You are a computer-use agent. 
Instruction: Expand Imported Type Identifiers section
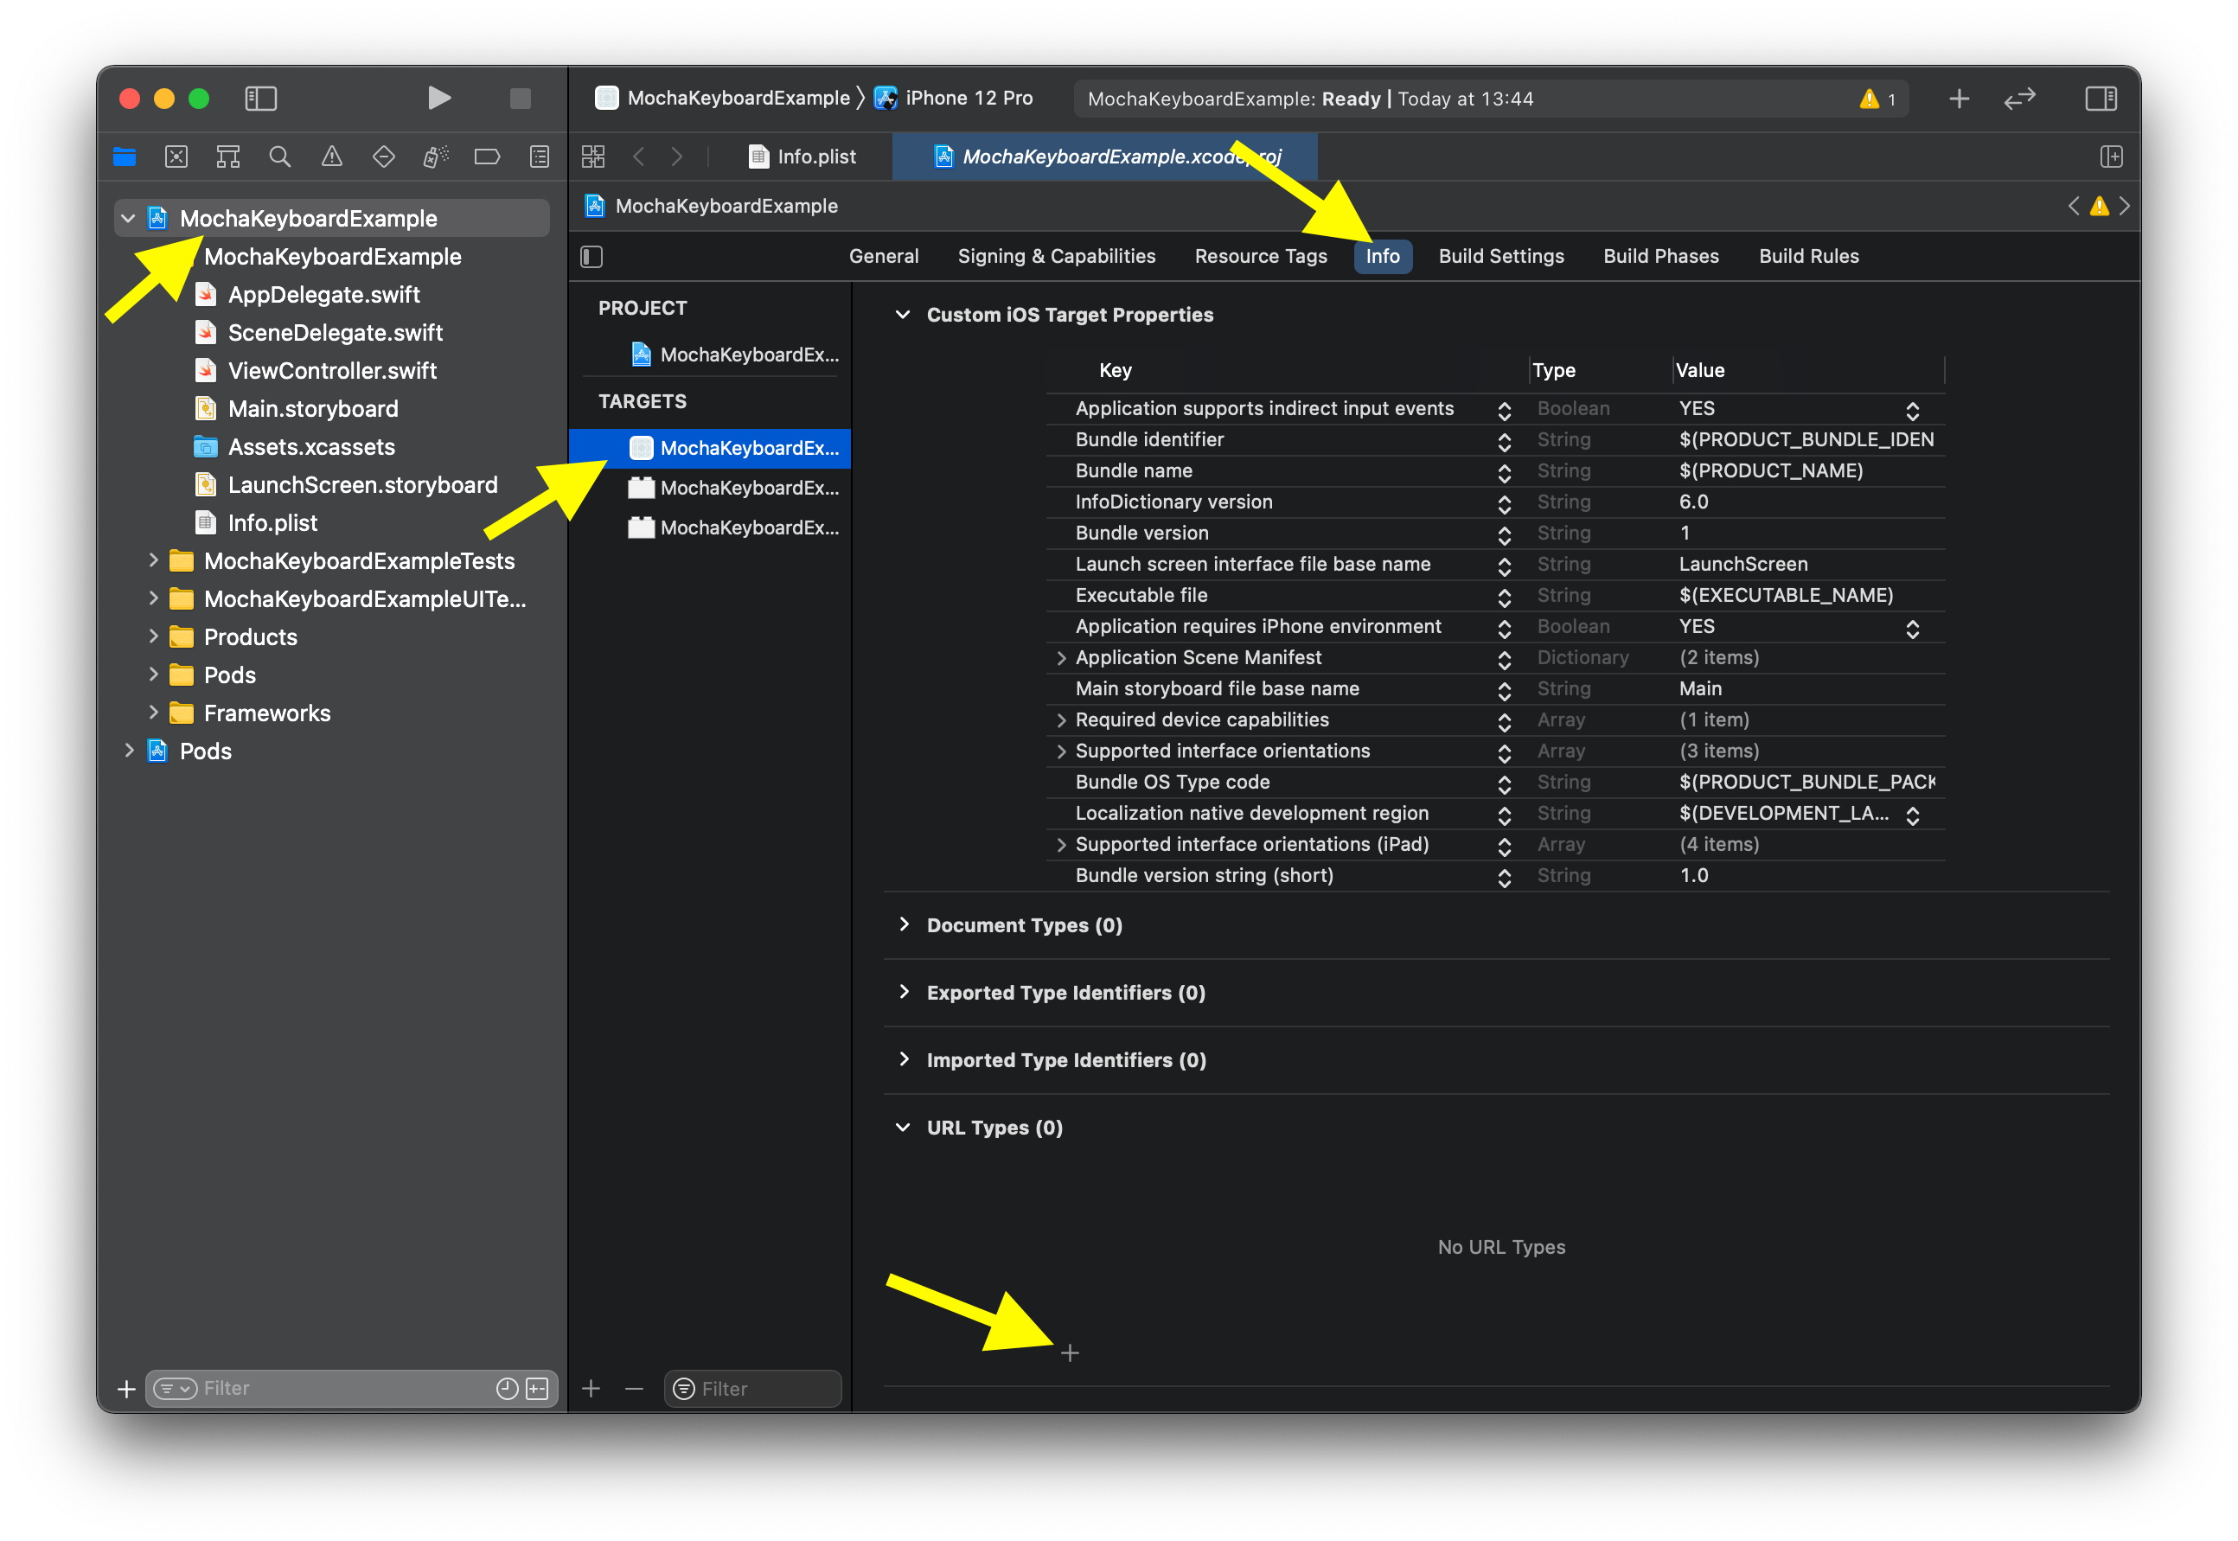pyautogui.click(x=903, y=1060)
